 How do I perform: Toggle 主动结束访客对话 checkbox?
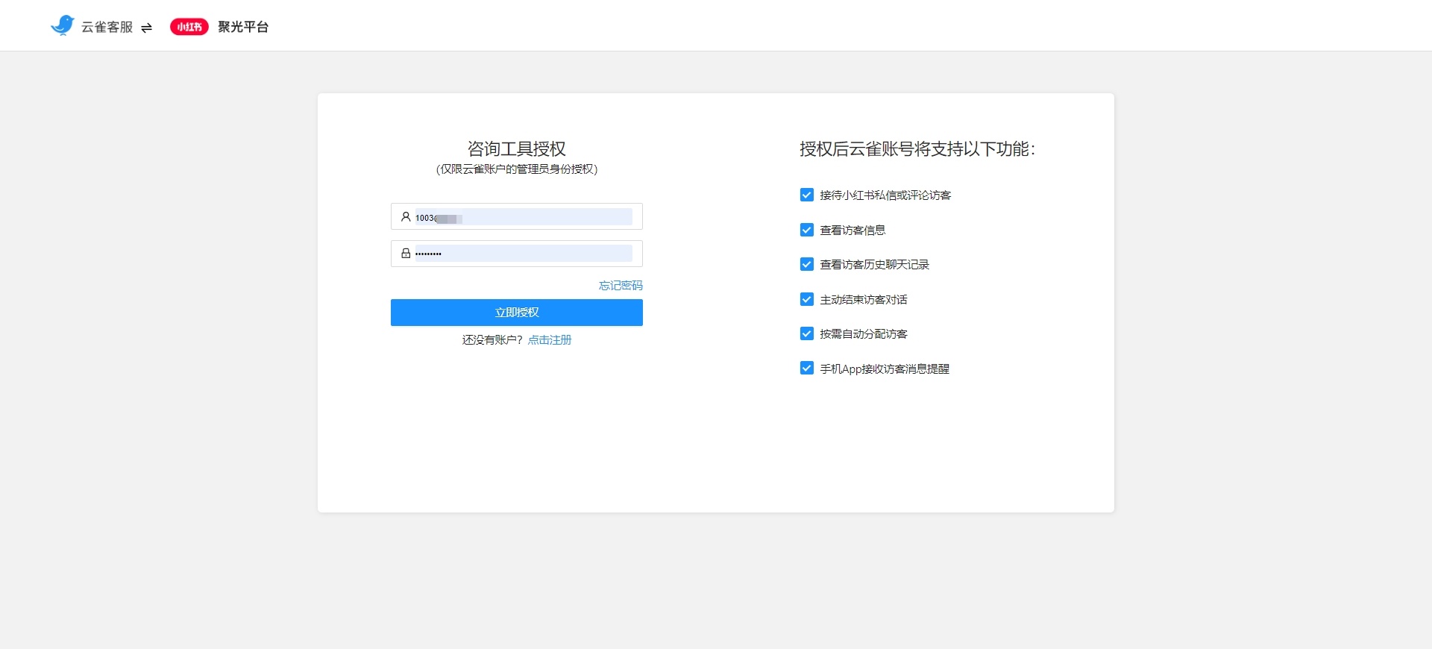pyautogui.click(x=806, y=299)
